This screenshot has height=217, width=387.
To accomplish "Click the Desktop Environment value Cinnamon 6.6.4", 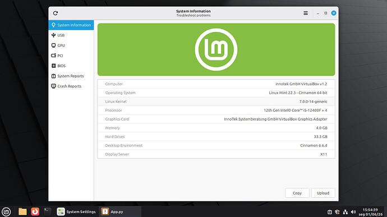I will 314,145.
